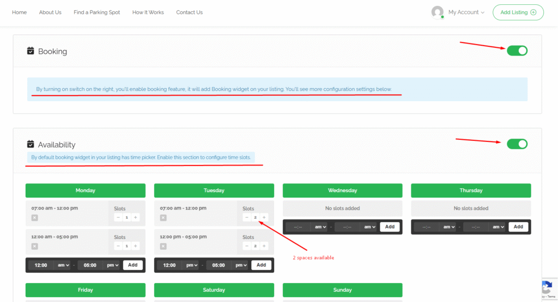Open Wednesday end time am/pm dropdown
This screenshot has height=302, width=558.
pyautogui.click(x=369, y=227)
